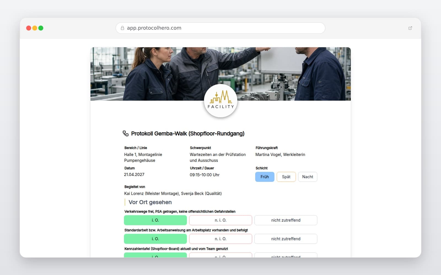The width and height of the screenshot is (441, 275).
Task: Click the date 21.04.2027
Action: pos(134,175)
